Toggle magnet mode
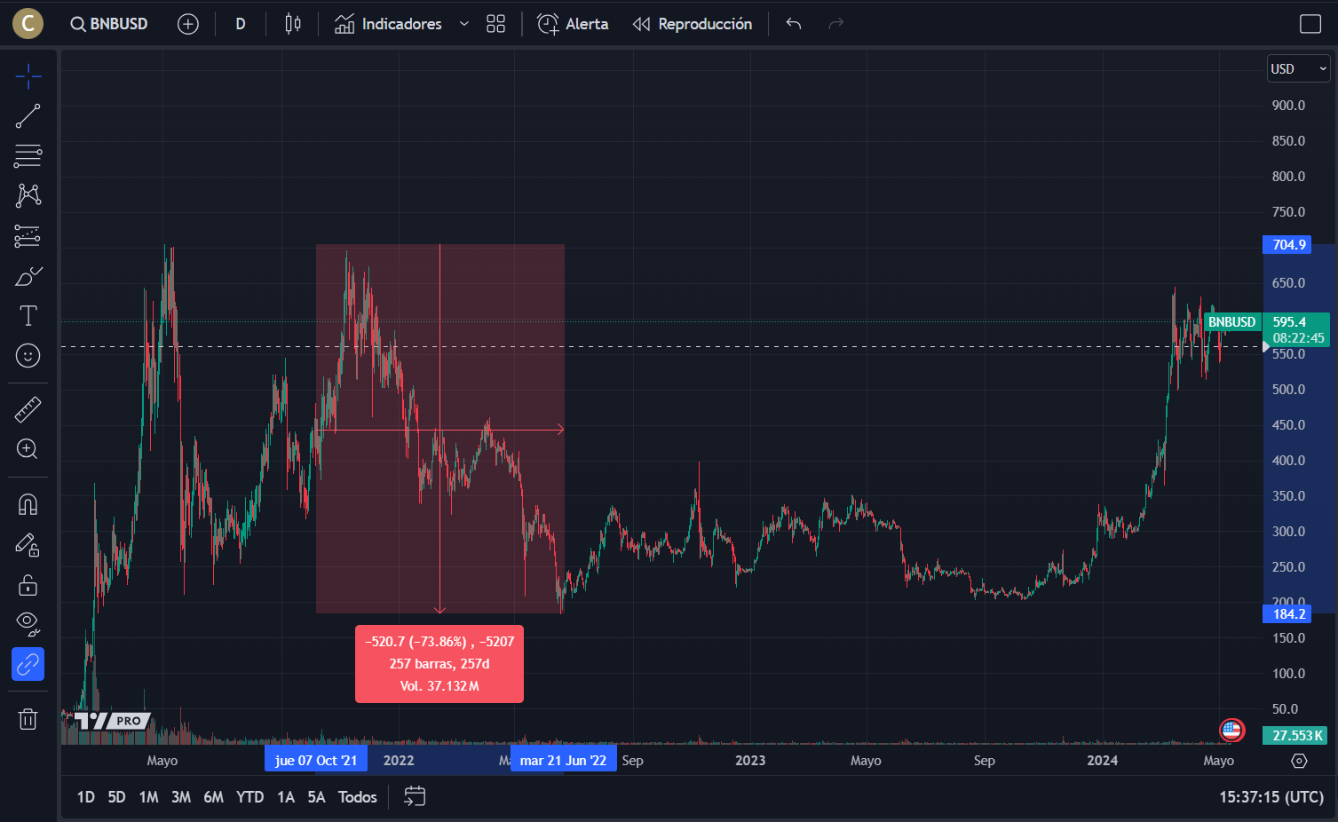 28,504
